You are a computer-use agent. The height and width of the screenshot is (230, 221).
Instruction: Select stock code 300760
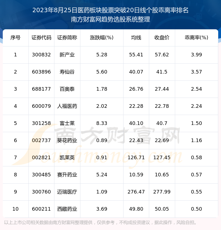tap(41, 192)
